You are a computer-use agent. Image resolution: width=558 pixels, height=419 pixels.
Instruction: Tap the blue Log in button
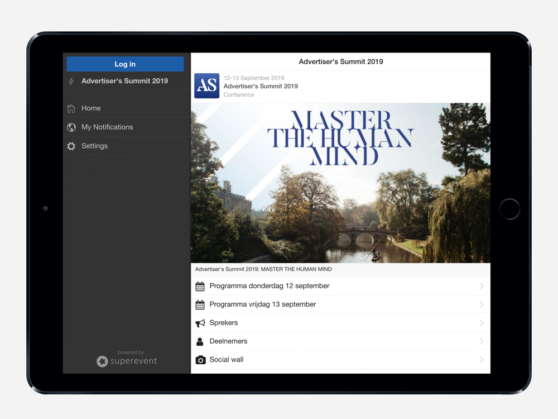125,64
